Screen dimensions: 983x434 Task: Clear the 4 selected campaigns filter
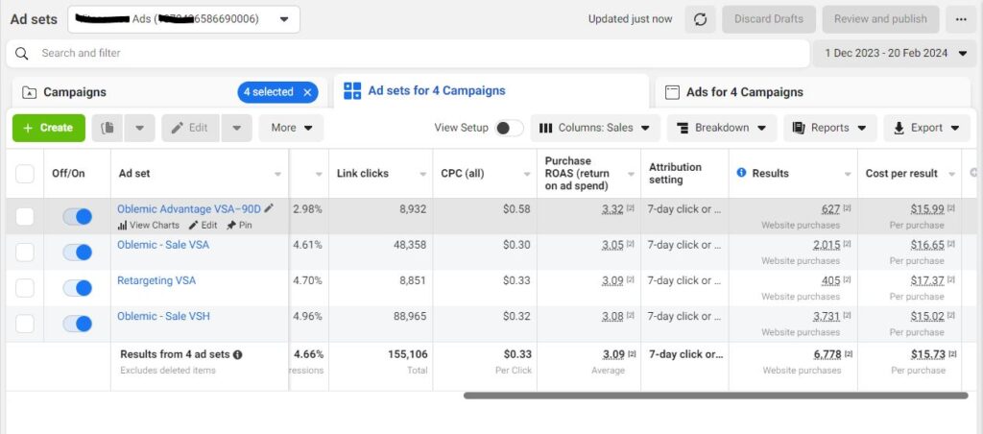[307, 92]
